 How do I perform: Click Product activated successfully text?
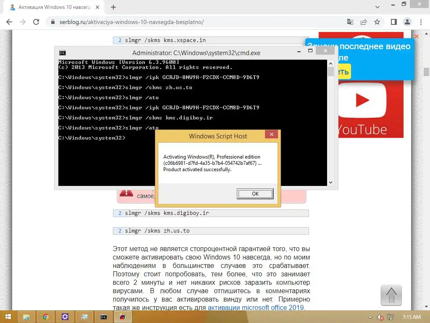coord(197,169)
